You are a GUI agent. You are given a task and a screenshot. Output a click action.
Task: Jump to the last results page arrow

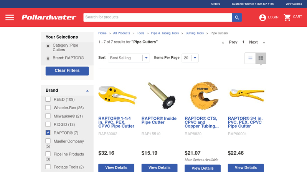264,42
